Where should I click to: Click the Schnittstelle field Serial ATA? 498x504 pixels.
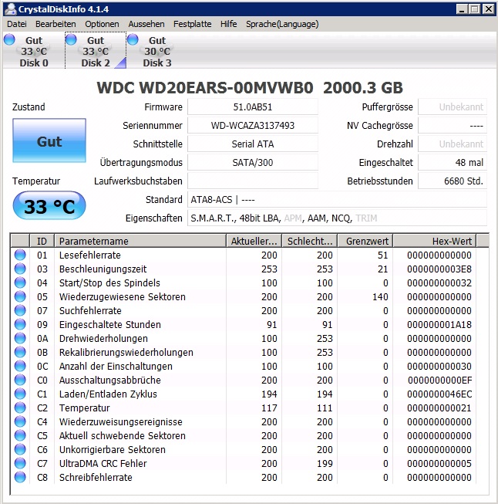253,144
